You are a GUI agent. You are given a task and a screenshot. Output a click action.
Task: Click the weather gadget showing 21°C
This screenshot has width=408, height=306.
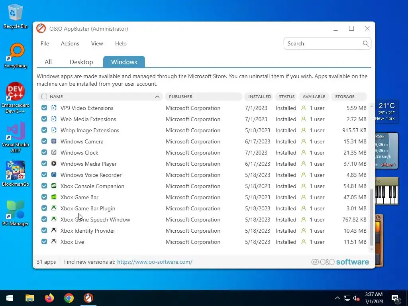click(386, 112)
